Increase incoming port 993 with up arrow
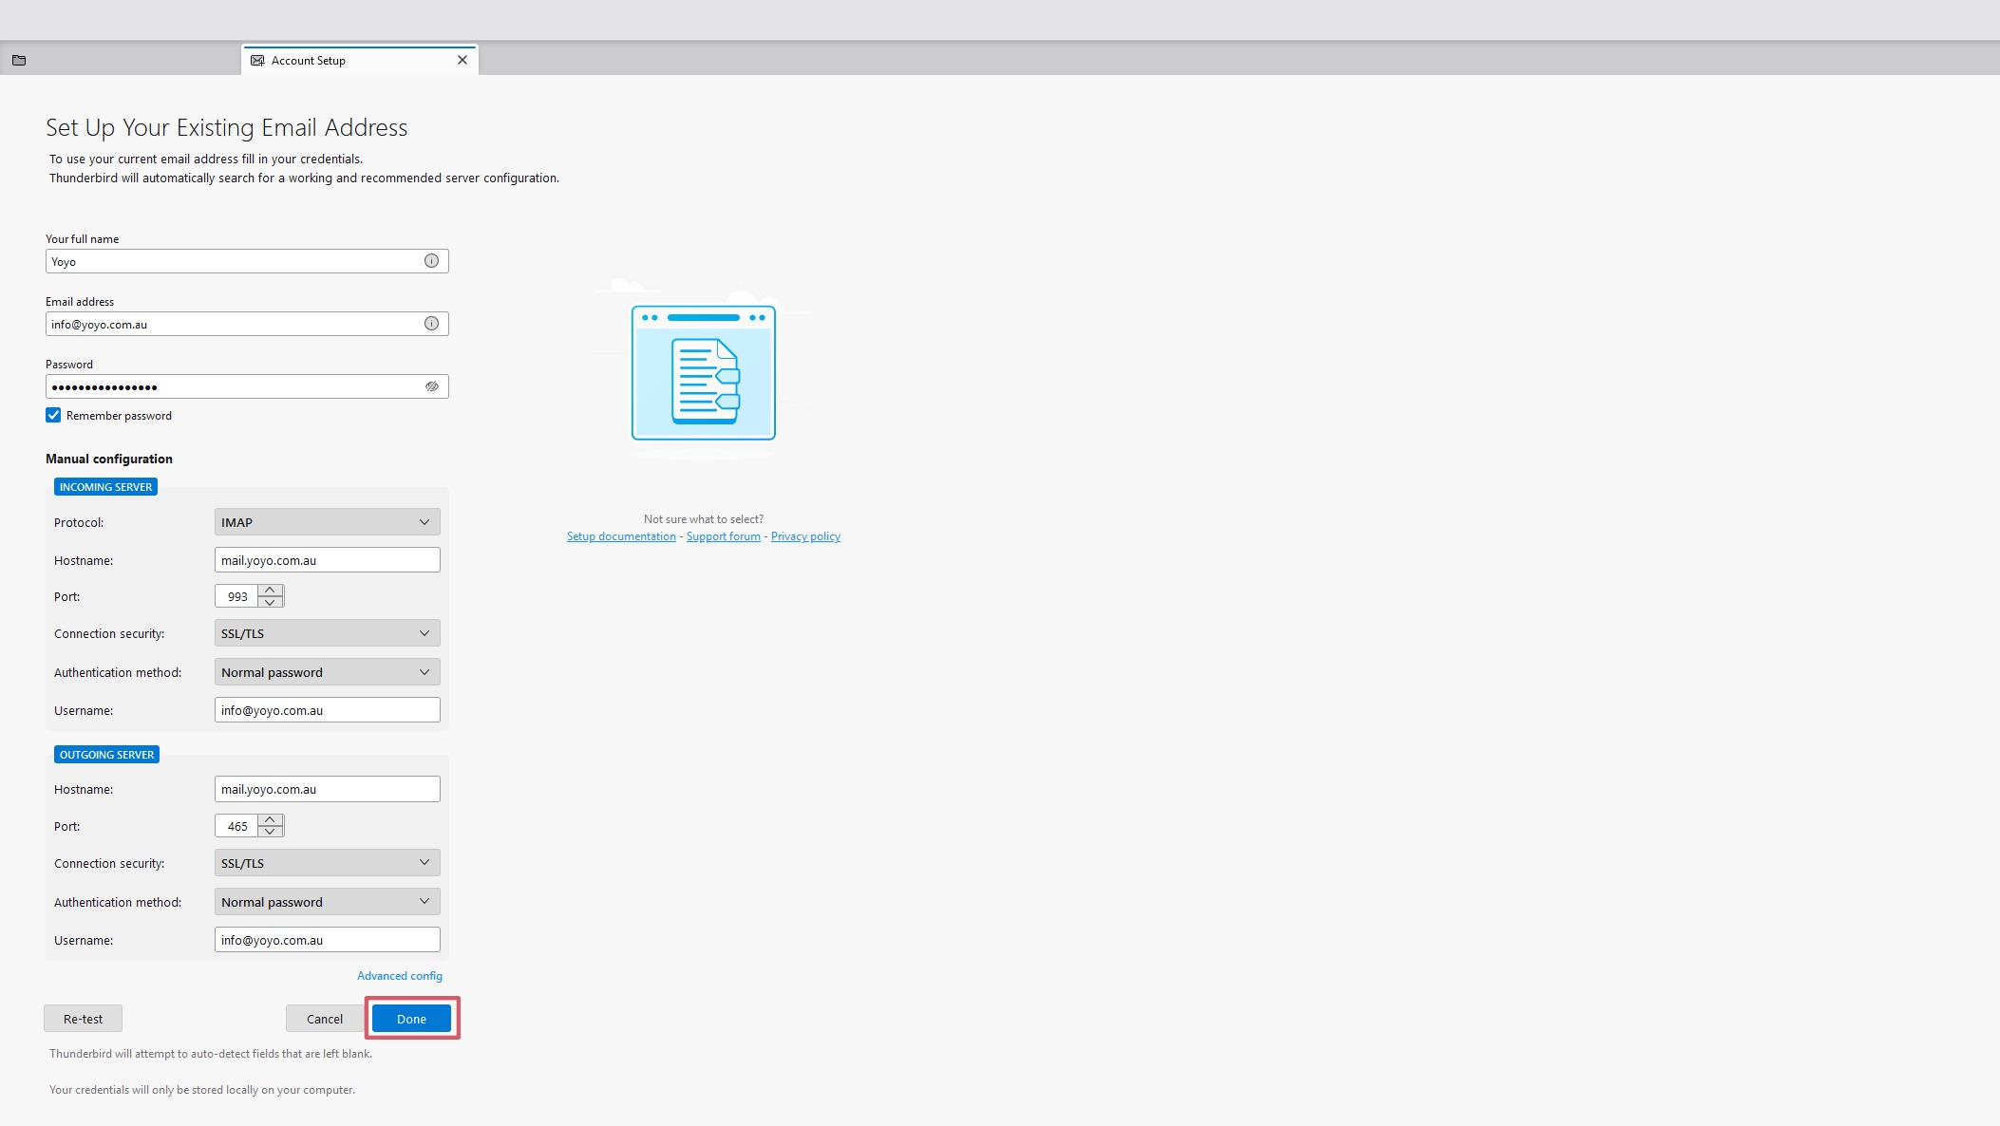2000x1126 pixels. pos(271,591)
